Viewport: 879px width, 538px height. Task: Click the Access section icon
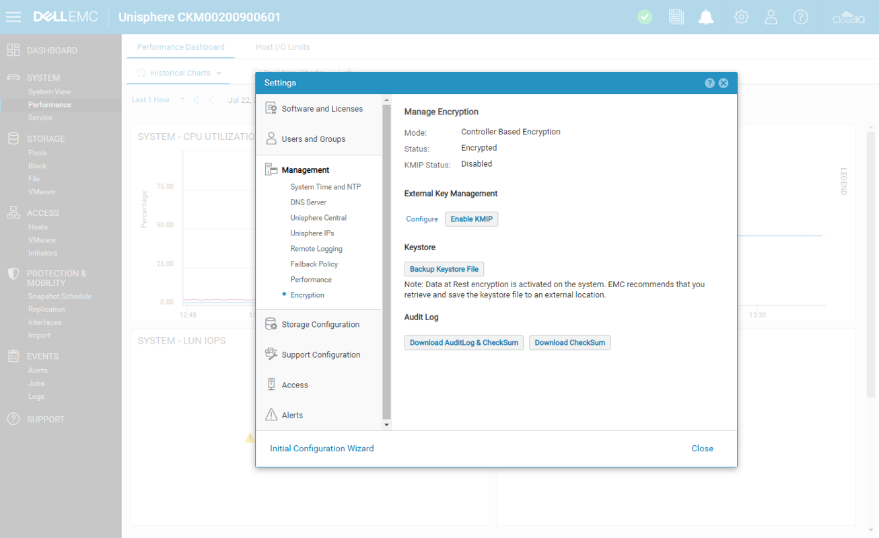tap(271, 385)
